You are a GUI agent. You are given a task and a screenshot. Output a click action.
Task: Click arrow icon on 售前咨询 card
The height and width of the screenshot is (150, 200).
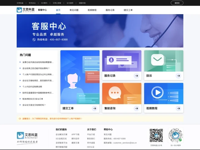pos(136,108)
